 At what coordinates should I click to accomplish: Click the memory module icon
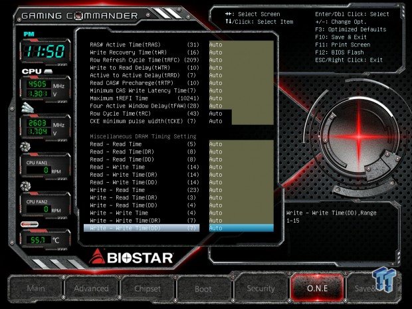point(28,107)
